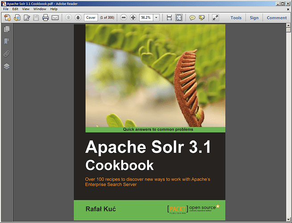Click the vertical scrollbar thumb
Screen dimensions: 292x223
(288, 30)
